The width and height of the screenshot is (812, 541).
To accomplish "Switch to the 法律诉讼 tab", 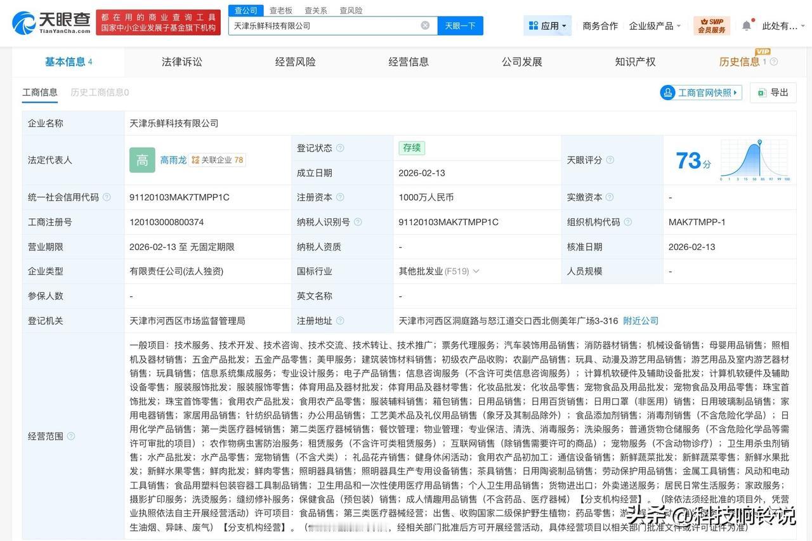I will coord(182,62).
